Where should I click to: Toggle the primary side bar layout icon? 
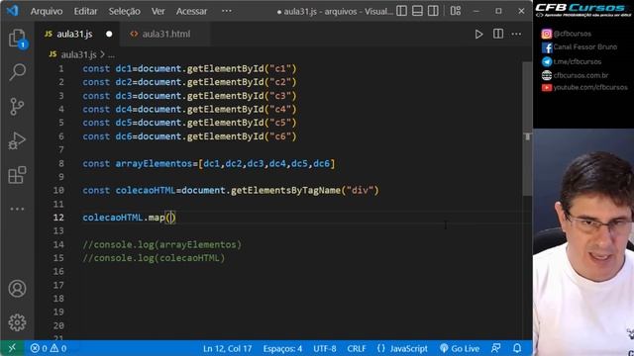401,11
